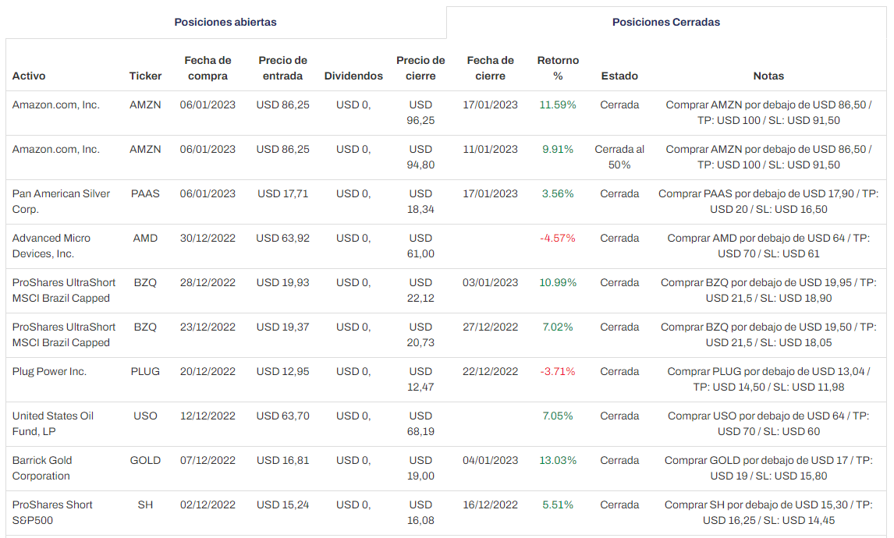
Task: Click the PAAS ticker cell
Action: [145, 194]
